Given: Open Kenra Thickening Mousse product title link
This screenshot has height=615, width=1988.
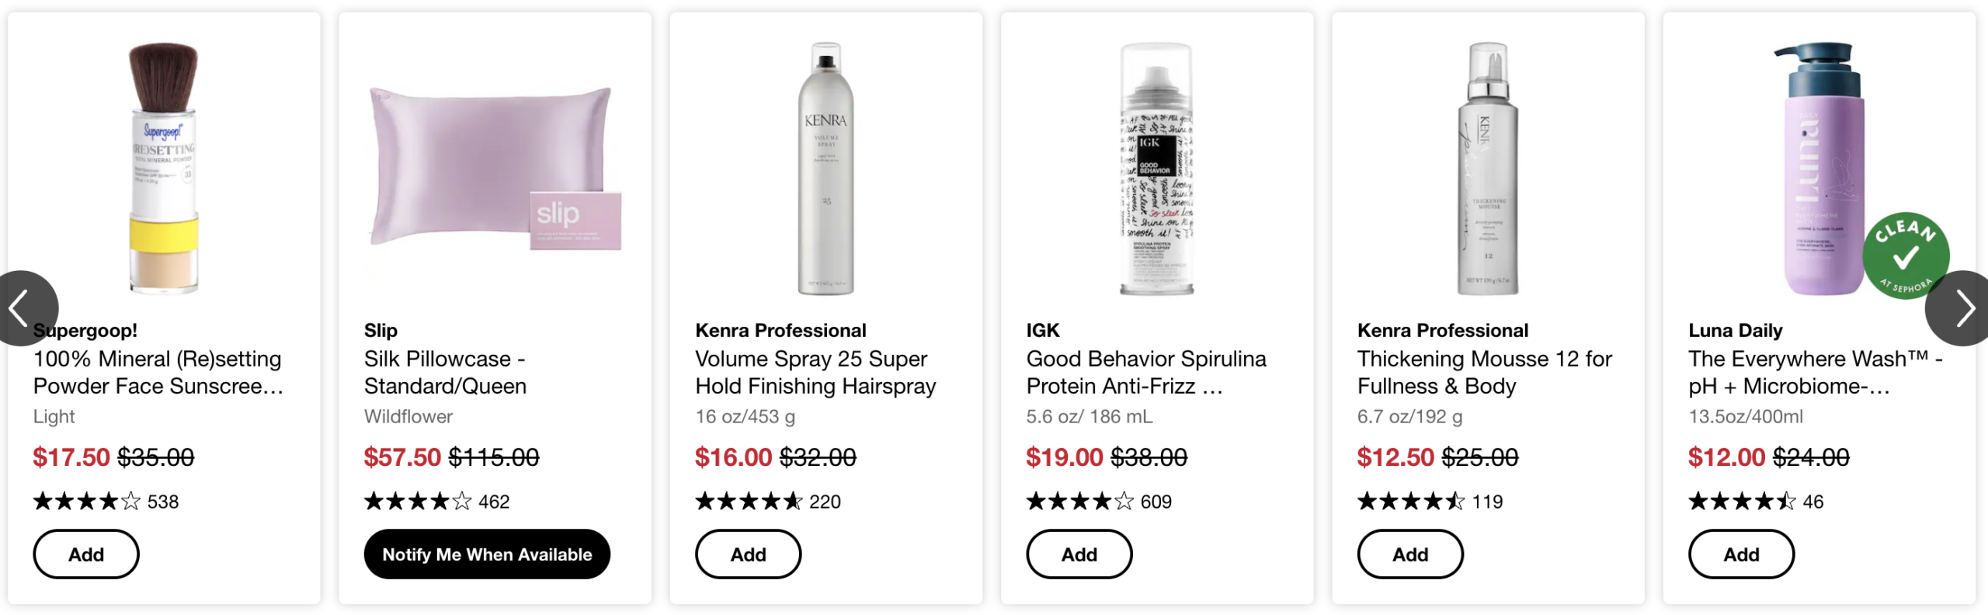Looking at the screenshot, I should (x=1484, y=373).
